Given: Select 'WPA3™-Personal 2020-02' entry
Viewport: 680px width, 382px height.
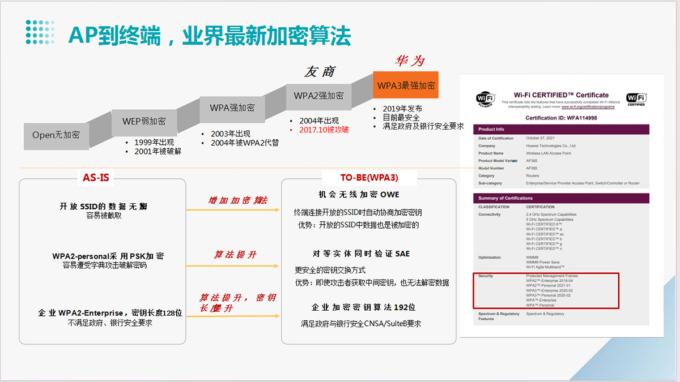Looking at the screenshot, I should (x=549, y=295).
